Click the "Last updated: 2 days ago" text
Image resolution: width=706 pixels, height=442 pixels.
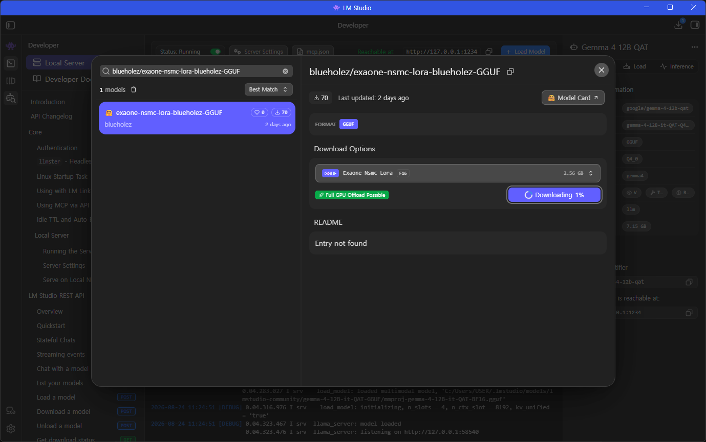pos(373,98)
